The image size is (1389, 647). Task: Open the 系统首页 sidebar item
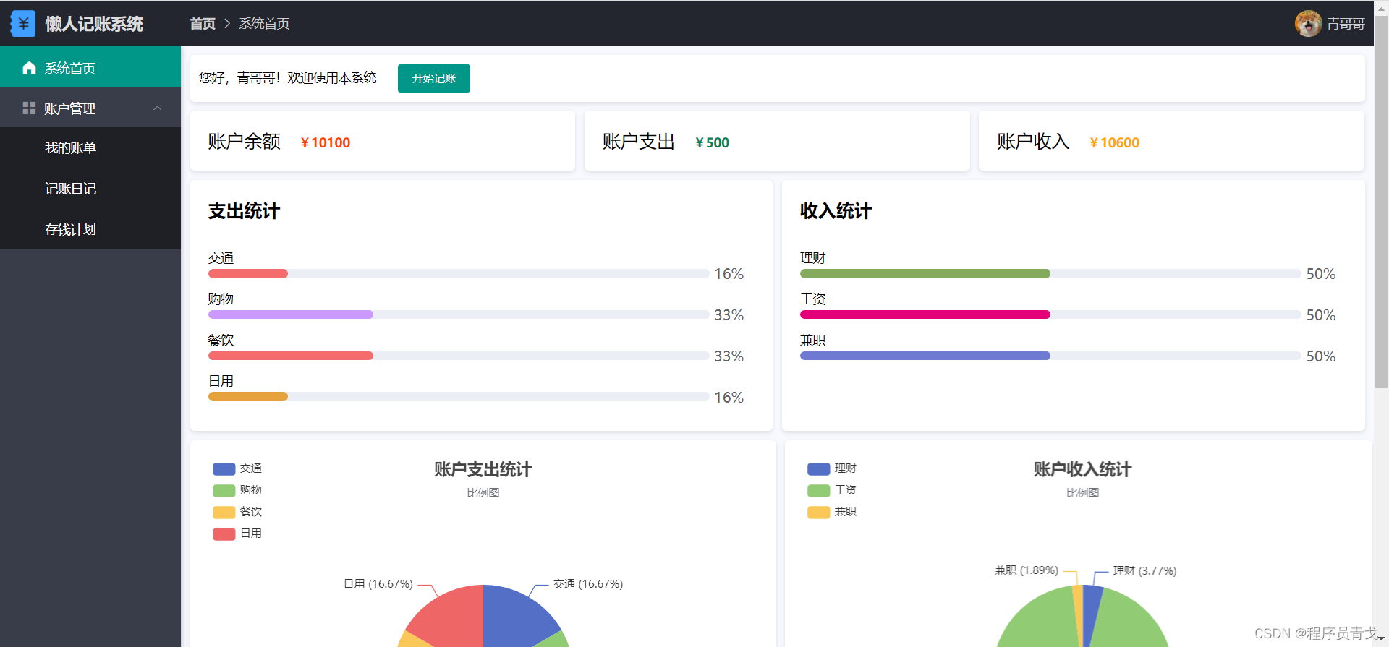(x=90, y=67)
